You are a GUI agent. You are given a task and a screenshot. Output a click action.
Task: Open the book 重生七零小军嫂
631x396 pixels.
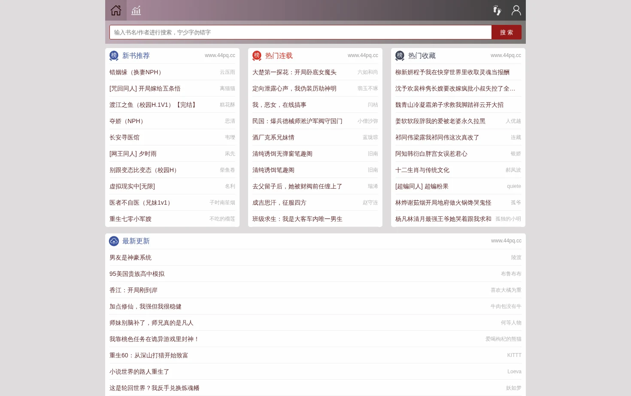coord(130,219)
